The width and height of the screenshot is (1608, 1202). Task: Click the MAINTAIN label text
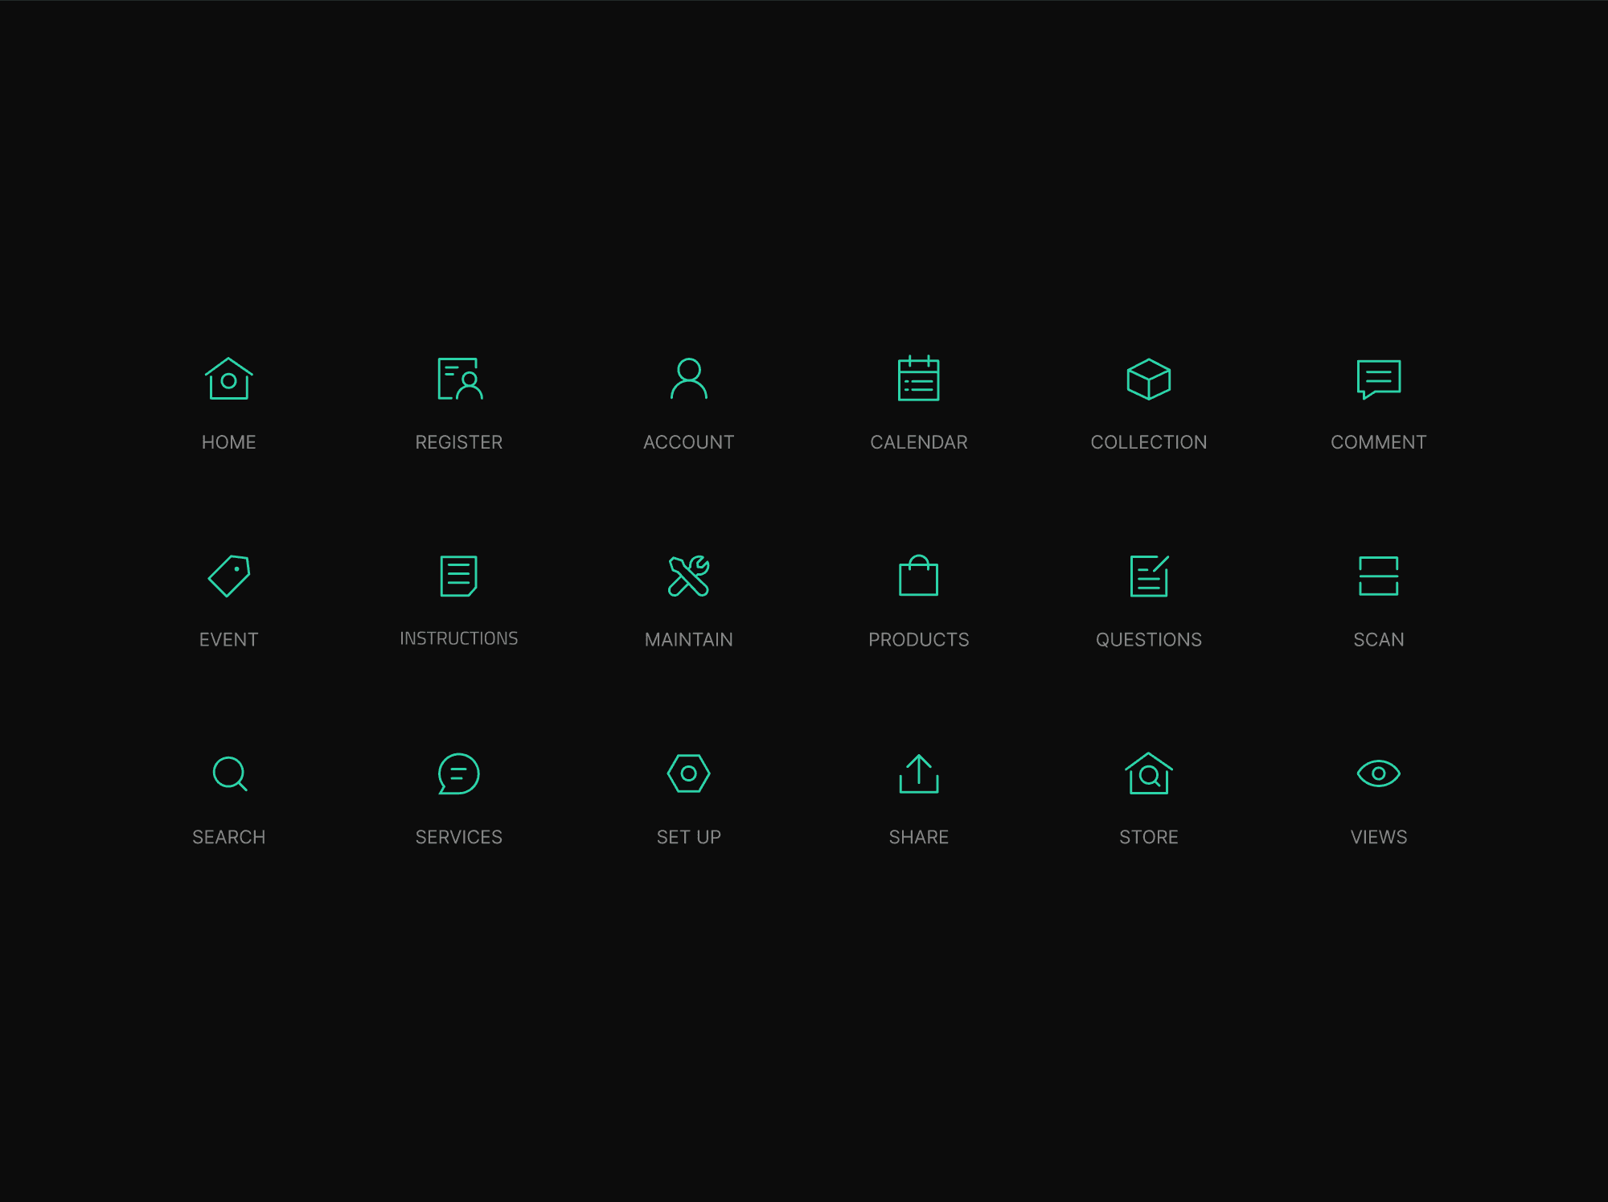pyautogui.click(x=689, y=640)
